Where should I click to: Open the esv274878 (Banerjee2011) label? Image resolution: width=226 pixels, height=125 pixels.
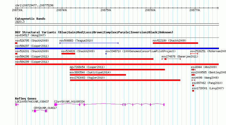pyautogui.click(x=180, y=56)
